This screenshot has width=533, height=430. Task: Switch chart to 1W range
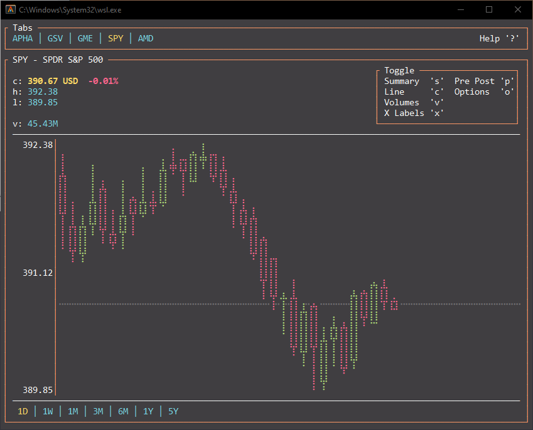[48, 411]
